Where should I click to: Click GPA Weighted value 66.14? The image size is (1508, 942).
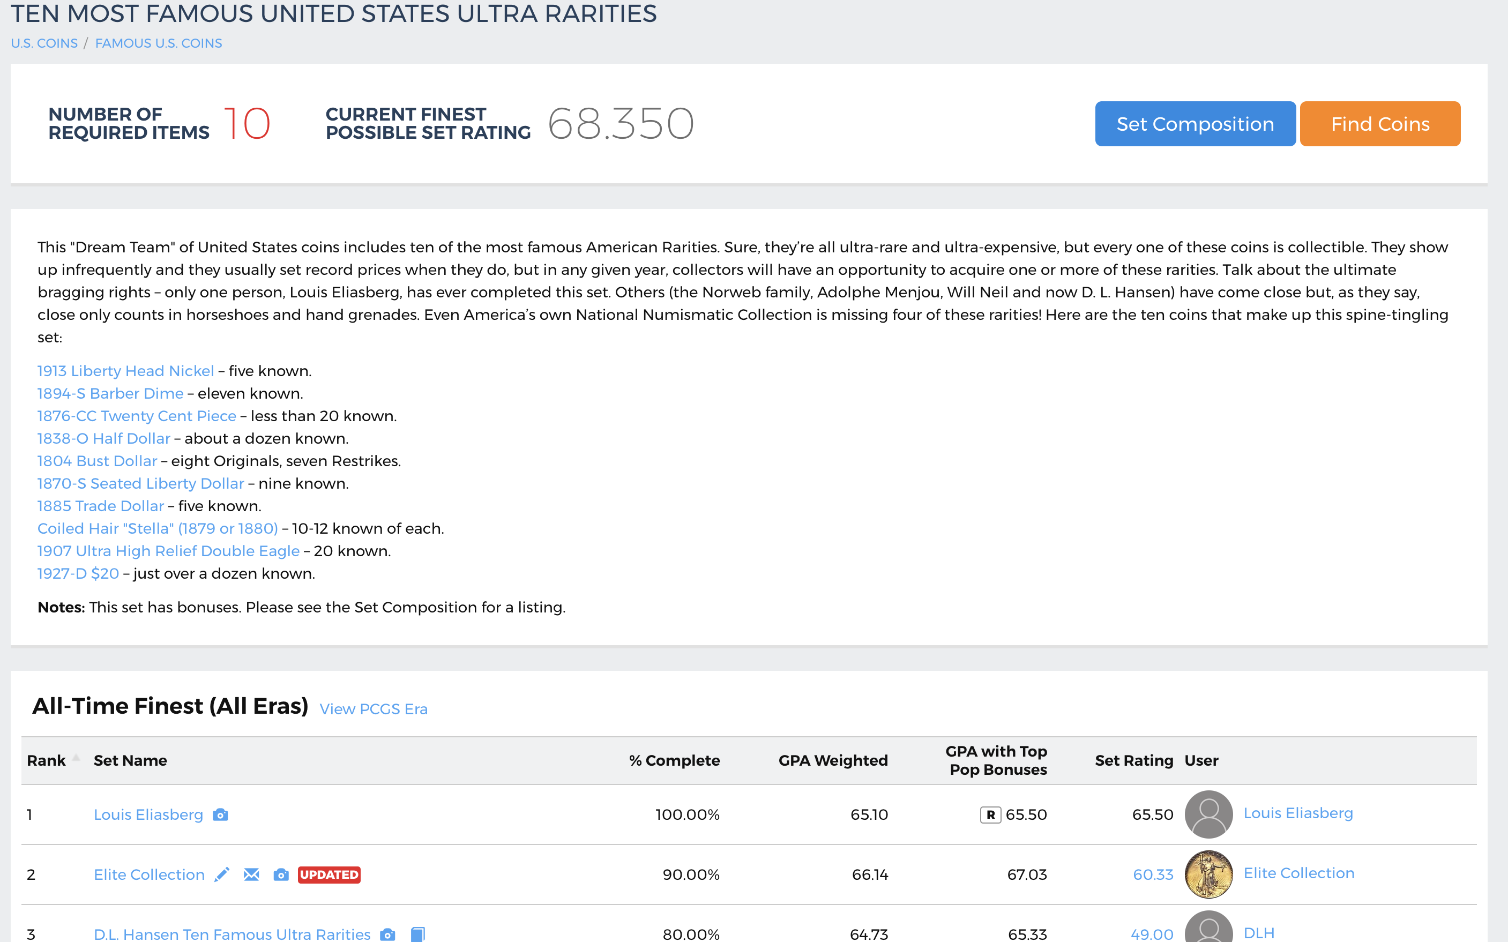click(x=870, y=874)
